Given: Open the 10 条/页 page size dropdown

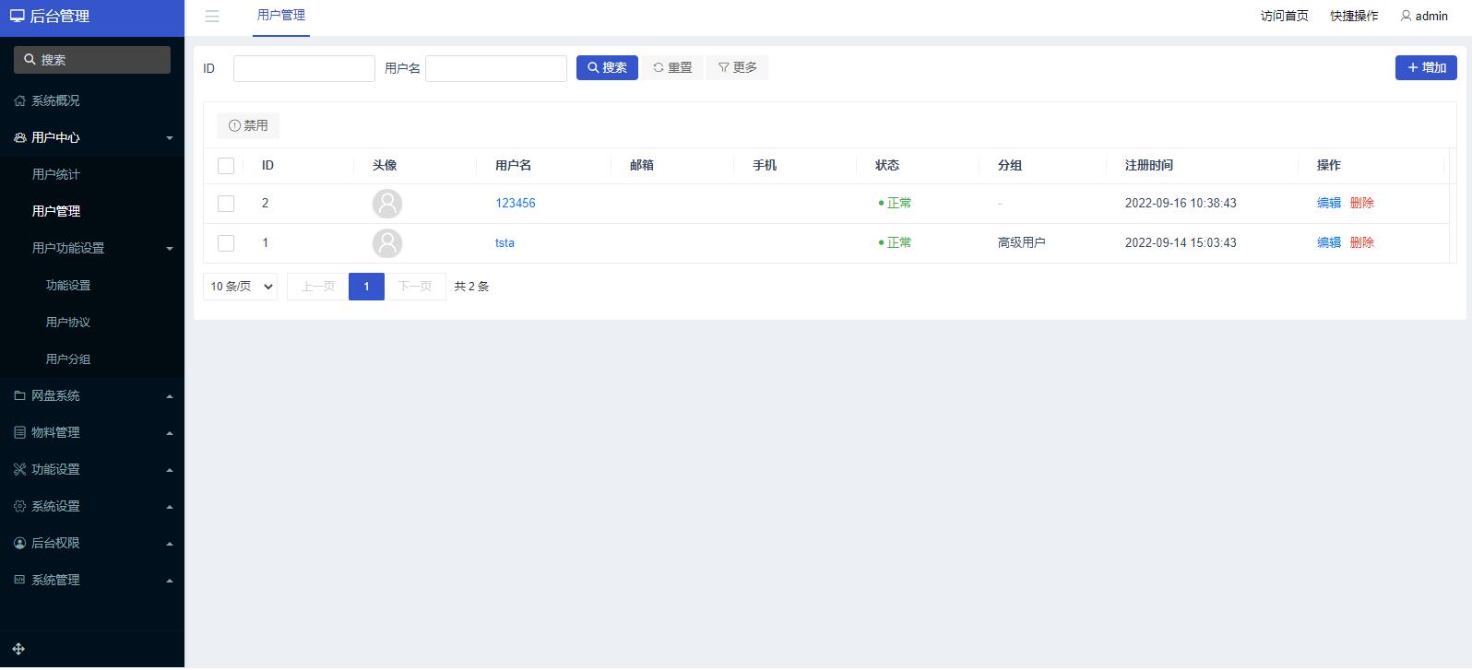Looking at the screenshot, I should tap(241, 287).
